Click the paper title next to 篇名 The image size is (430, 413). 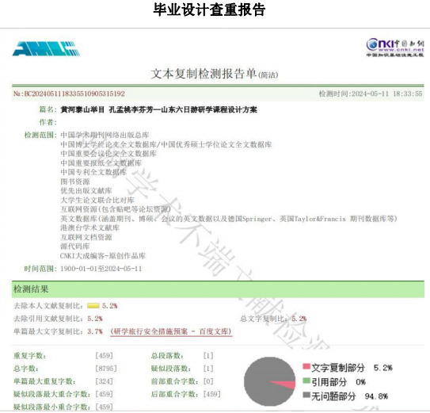point(159,110)
